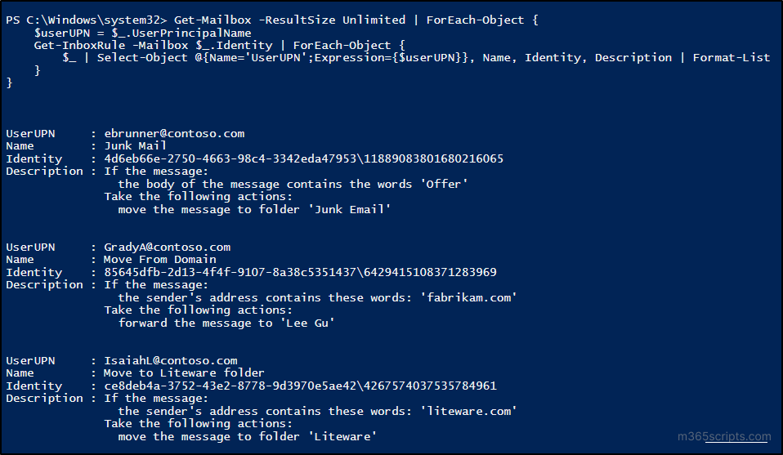The height and width of the screenshot is (455, 783).
Task: Click the ebrunner@contoso.com UserUPN value
Action: tap(174, 133)
